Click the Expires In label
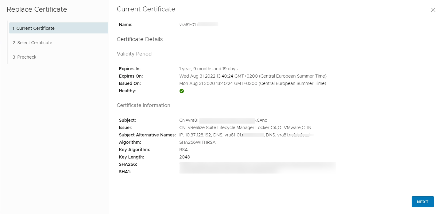Image resolution: width=441 pixels, height=214 pixels. pos(130,69)
